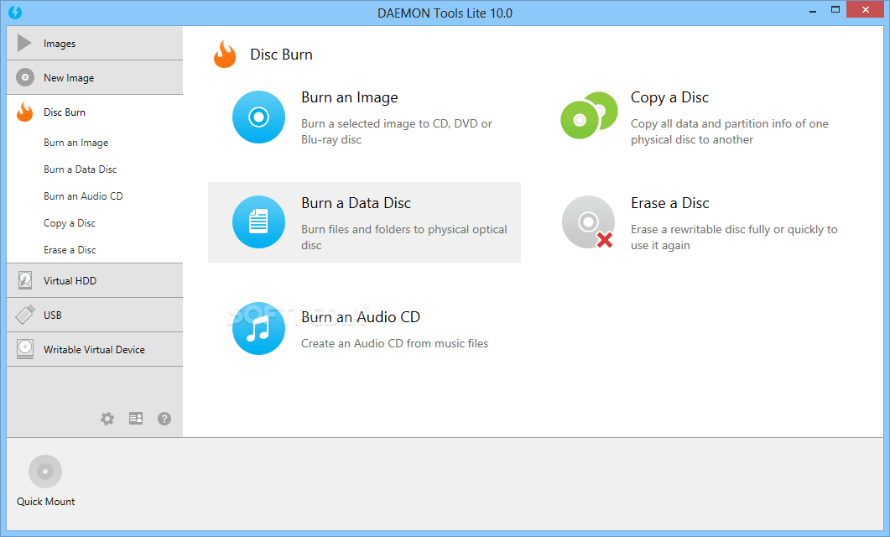This screenshot has width=890, height=537.
Task: Collapse the Disc Burn sidebar section
Action: 95,112
